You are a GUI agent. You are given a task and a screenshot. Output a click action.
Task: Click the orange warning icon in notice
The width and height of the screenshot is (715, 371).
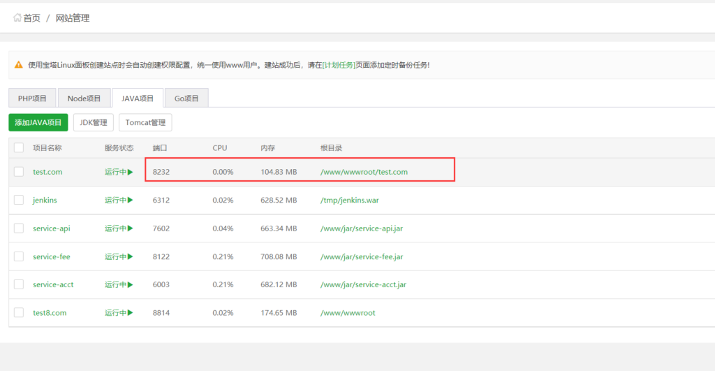point(19,65)
